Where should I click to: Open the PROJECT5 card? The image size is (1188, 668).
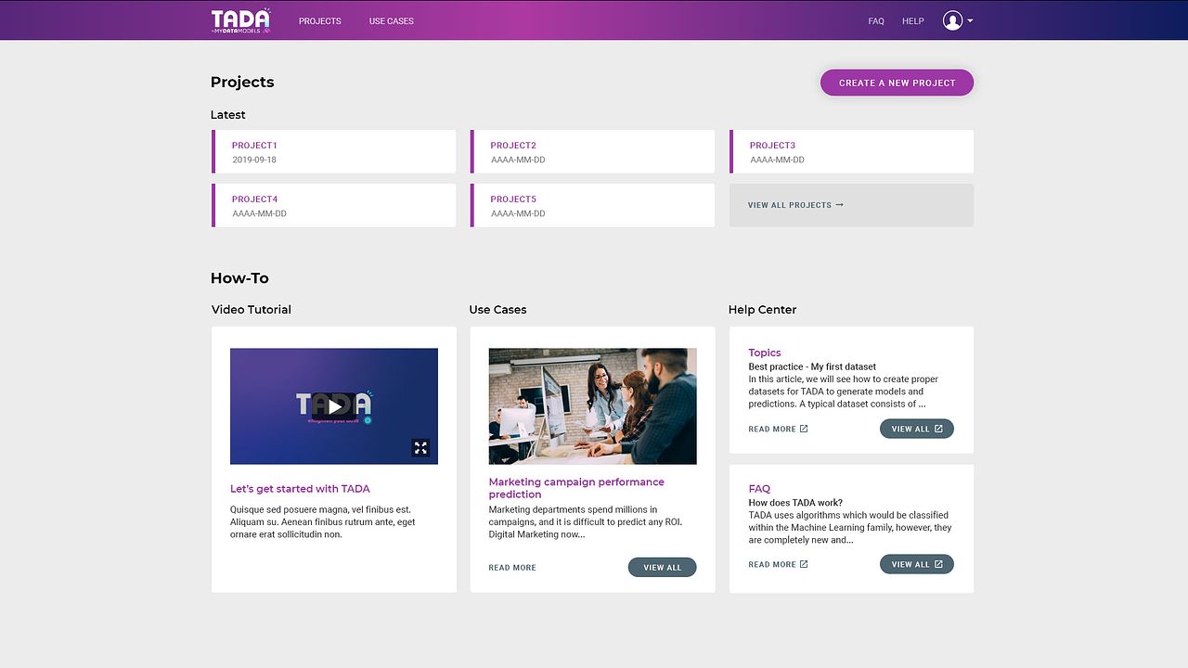tap(592, 206)
